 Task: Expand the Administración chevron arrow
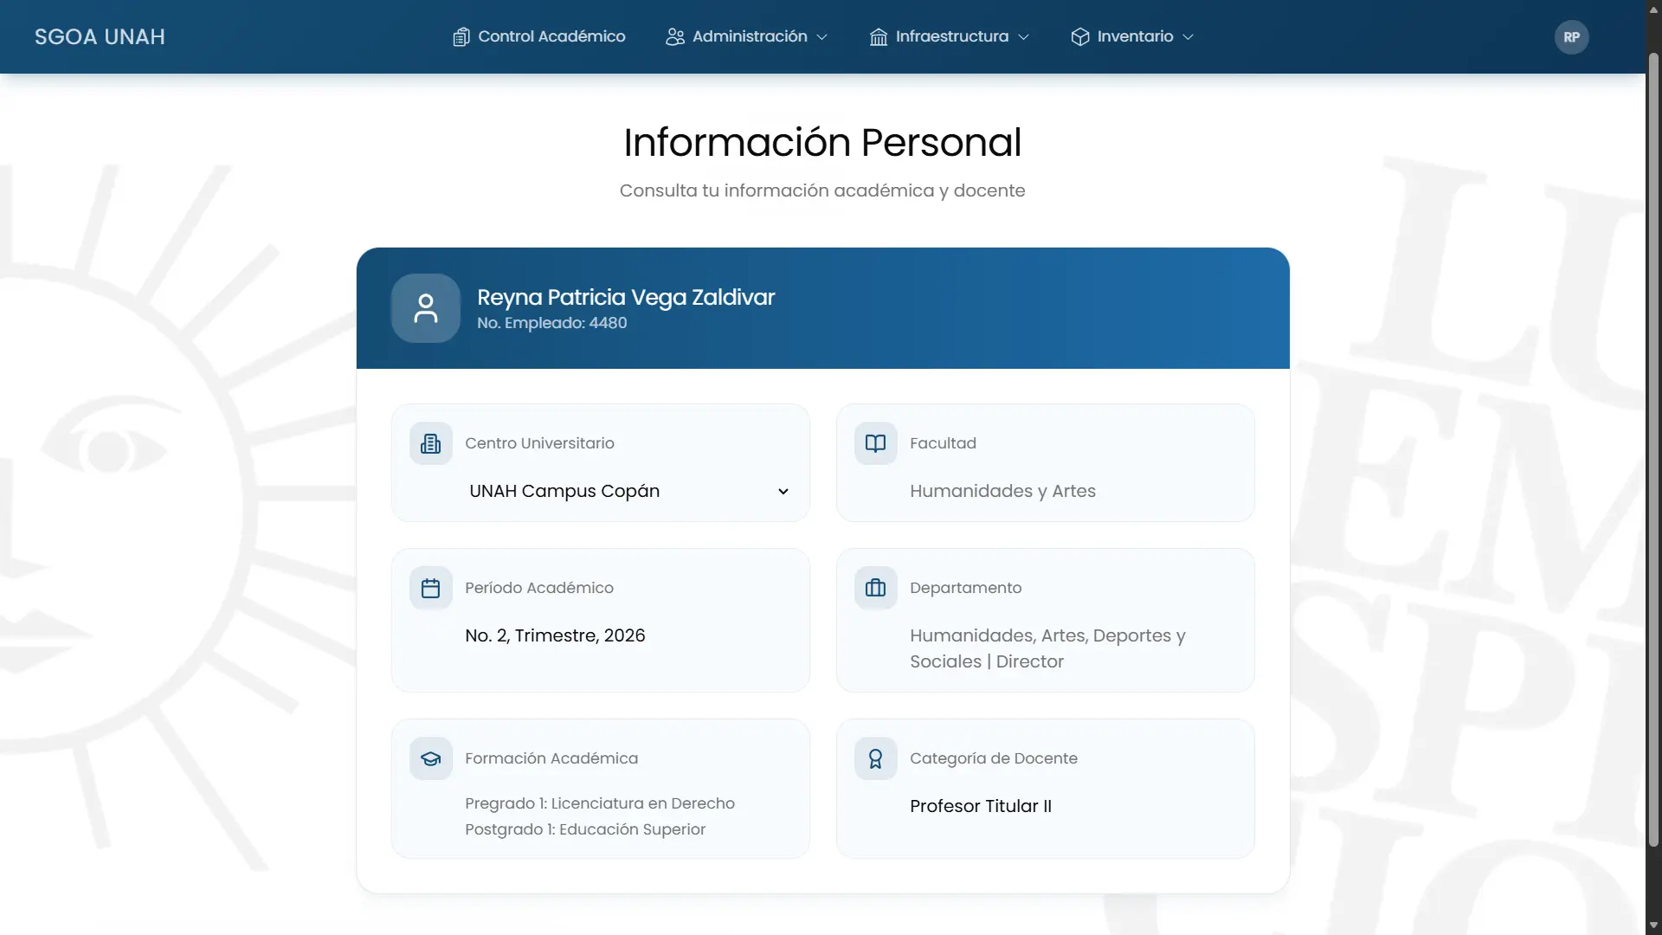822,37
